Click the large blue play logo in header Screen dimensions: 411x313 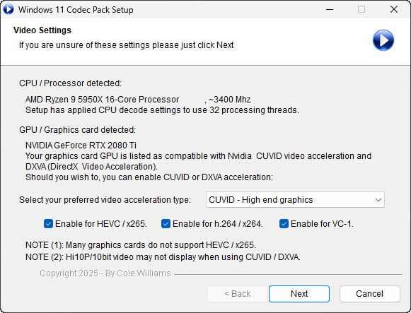pyautogui.click(x=383, y=40)
